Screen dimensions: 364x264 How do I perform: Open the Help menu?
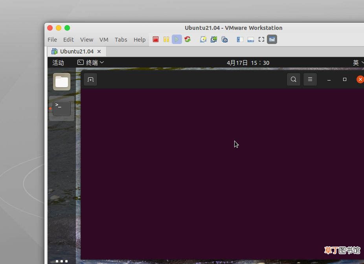click(x=140, y=40)
